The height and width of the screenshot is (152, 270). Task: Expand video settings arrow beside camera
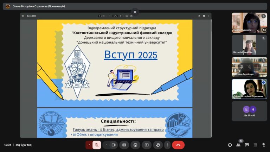click(107, 145)
